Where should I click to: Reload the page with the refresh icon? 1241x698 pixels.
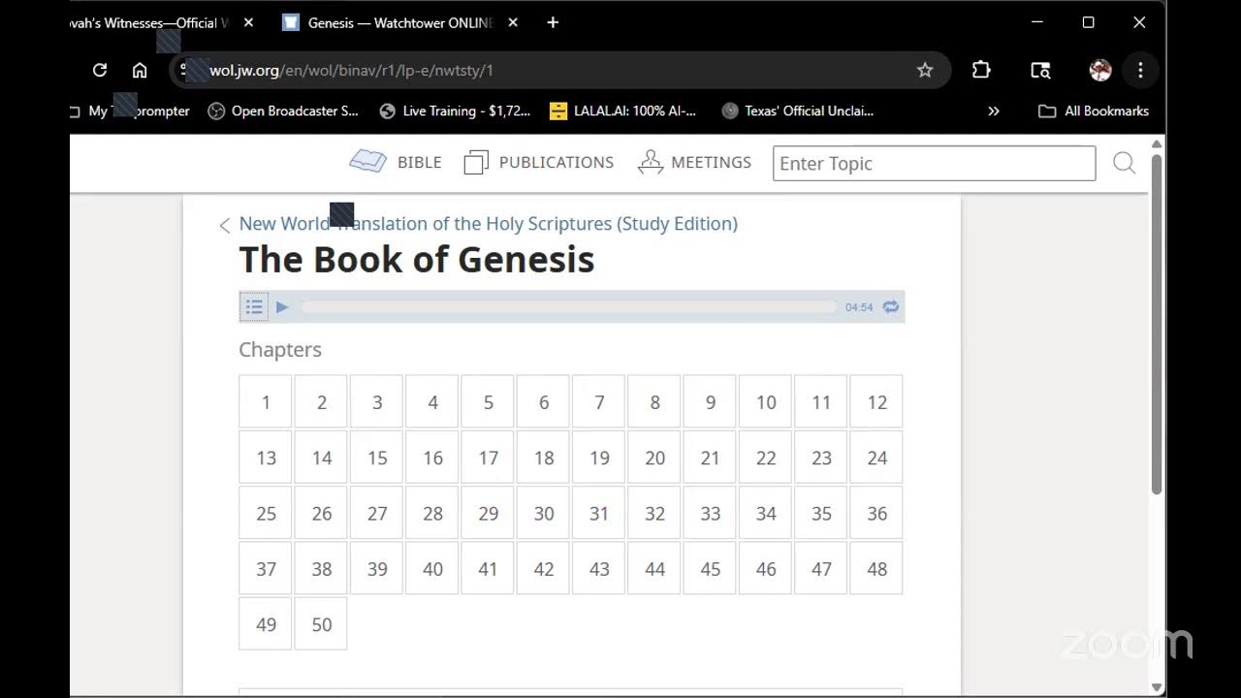pos(100,70)
